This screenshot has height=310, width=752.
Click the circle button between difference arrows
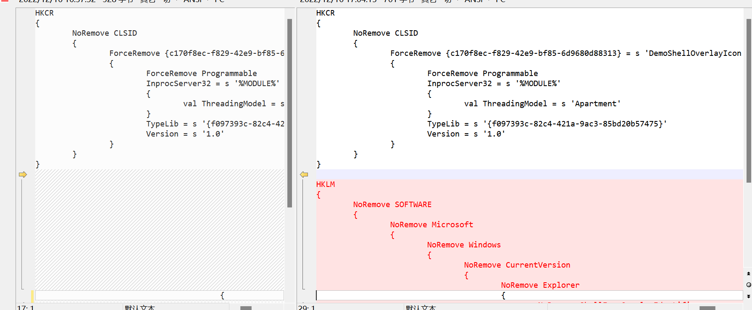(x=748, y=285)
